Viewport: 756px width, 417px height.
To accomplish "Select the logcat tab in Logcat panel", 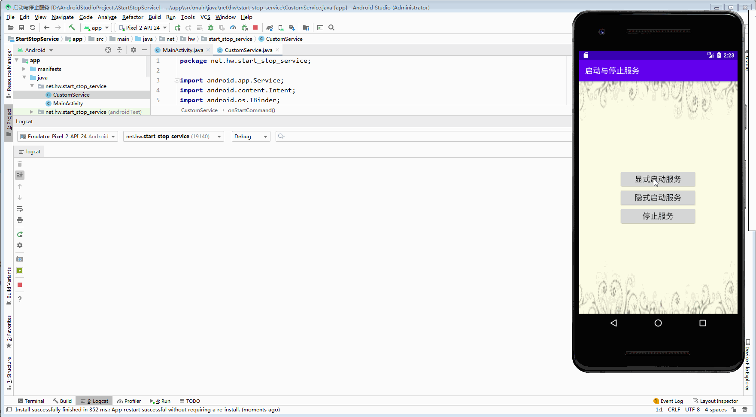I will tap(30, 152).
